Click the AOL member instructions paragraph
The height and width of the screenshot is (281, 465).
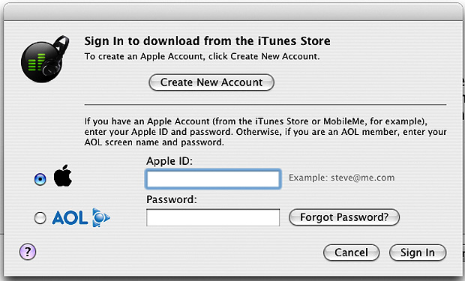[265, 132]
